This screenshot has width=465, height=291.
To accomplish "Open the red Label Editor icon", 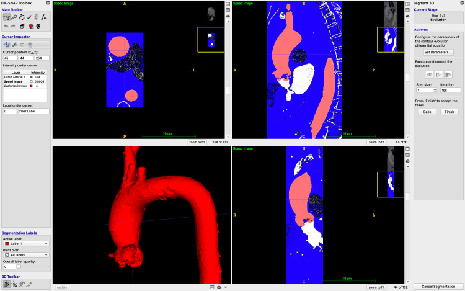I will click(x=31, y=27).
